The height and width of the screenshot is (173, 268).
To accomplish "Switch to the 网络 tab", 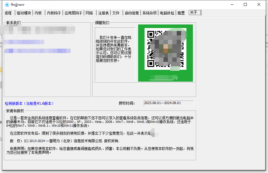I will coord(90,13).
